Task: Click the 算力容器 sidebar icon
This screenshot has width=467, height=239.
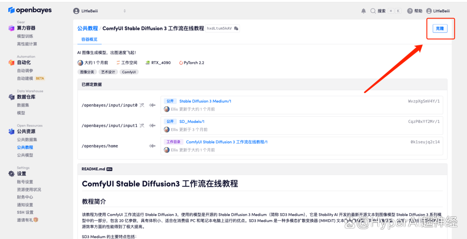Action: (11, 28)
